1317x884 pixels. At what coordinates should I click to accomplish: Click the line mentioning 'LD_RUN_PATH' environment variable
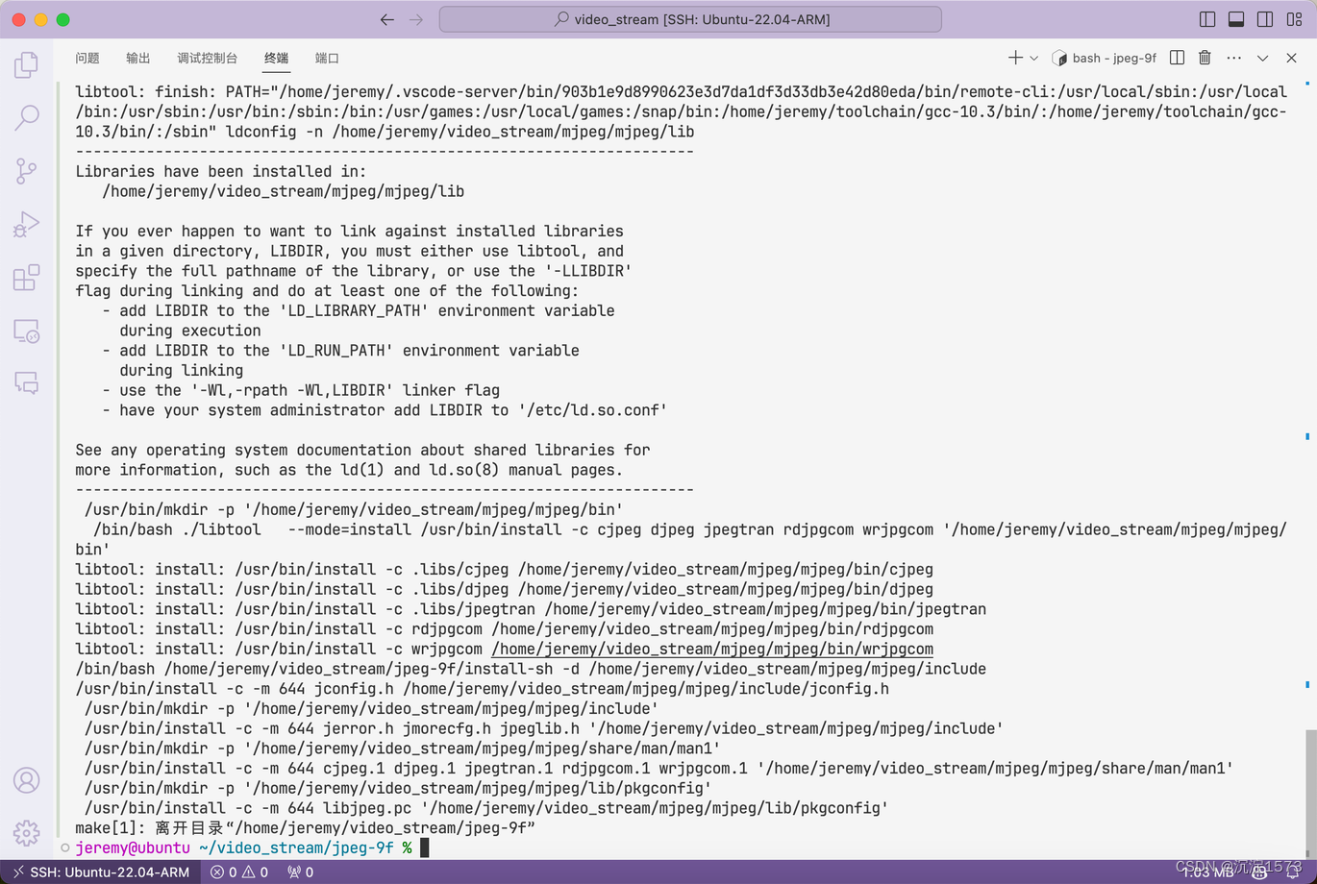[x=340, y=351]
